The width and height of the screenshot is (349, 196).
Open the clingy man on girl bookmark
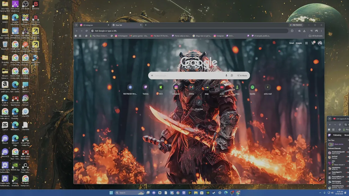point(202,36)
